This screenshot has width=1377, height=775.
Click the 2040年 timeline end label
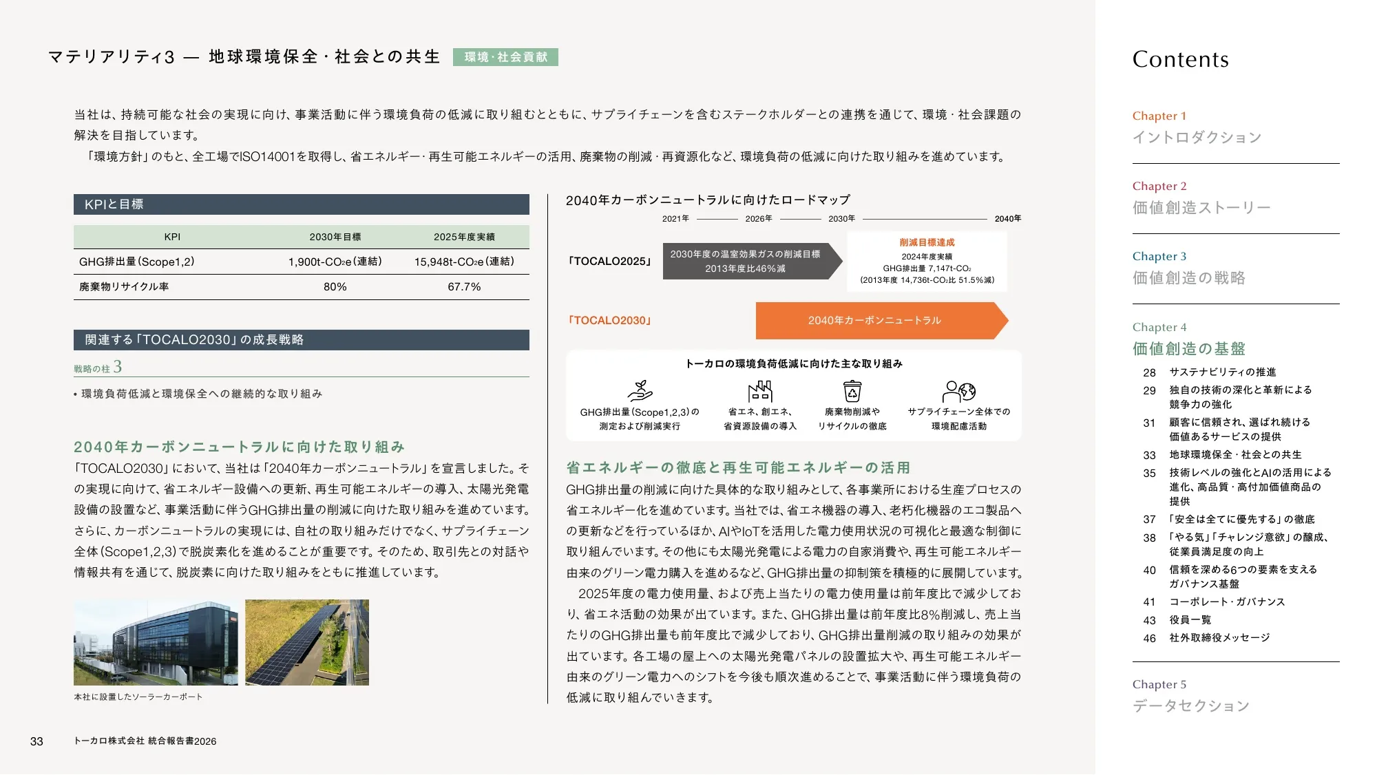(1008, 219)
